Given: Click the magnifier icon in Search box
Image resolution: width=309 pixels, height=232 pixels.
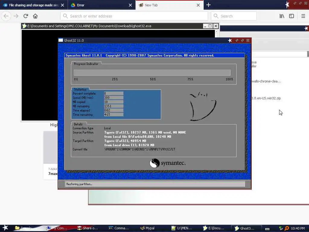Looking at the screenshot, I should (216, 16).
